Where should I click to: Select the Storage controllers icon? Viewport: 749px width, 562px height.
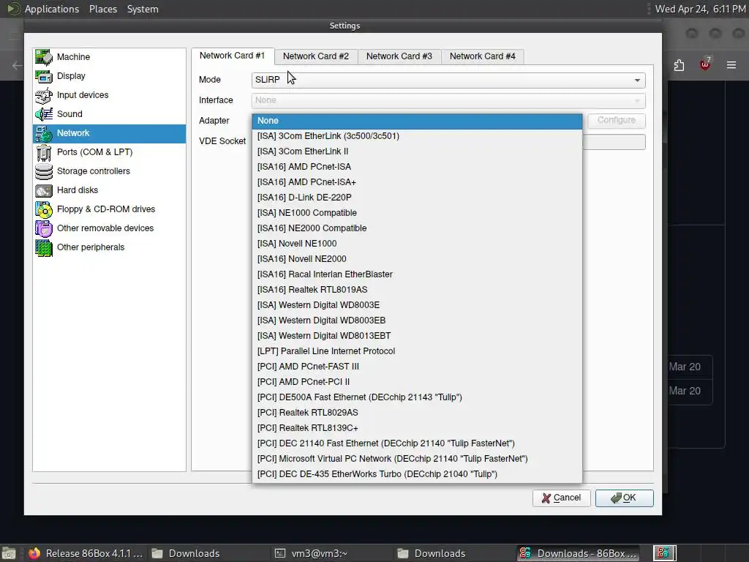pos(44,171)
